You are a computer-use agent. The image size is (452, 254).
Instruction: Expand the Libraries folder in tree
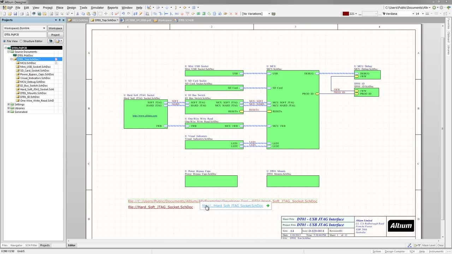8,108
